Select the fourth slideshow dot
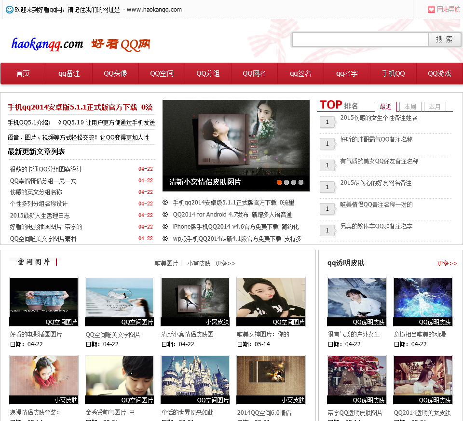The image size is (463, 421). (301, 182)
